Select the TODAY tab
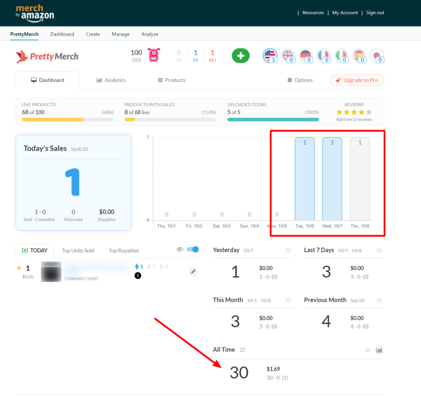421x398 pixels. tap(35, 250)
